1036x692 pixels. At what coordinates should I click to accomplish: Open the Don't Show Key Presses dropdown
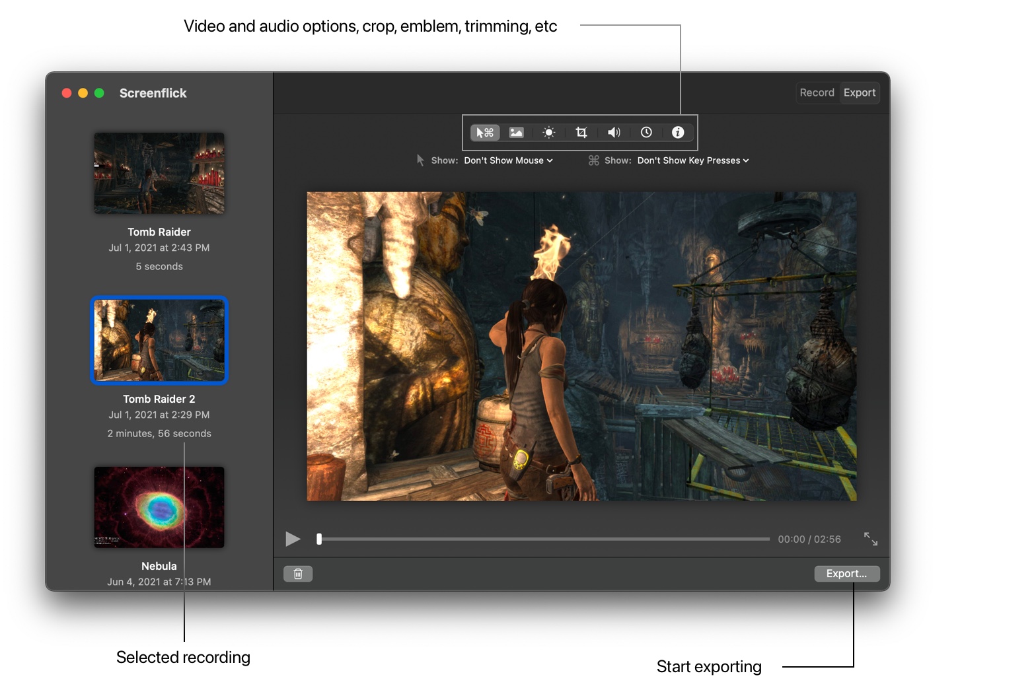[693, 160]
